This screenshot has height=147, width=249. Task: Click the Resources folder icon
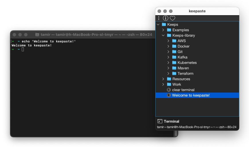[x=169, y=79]
